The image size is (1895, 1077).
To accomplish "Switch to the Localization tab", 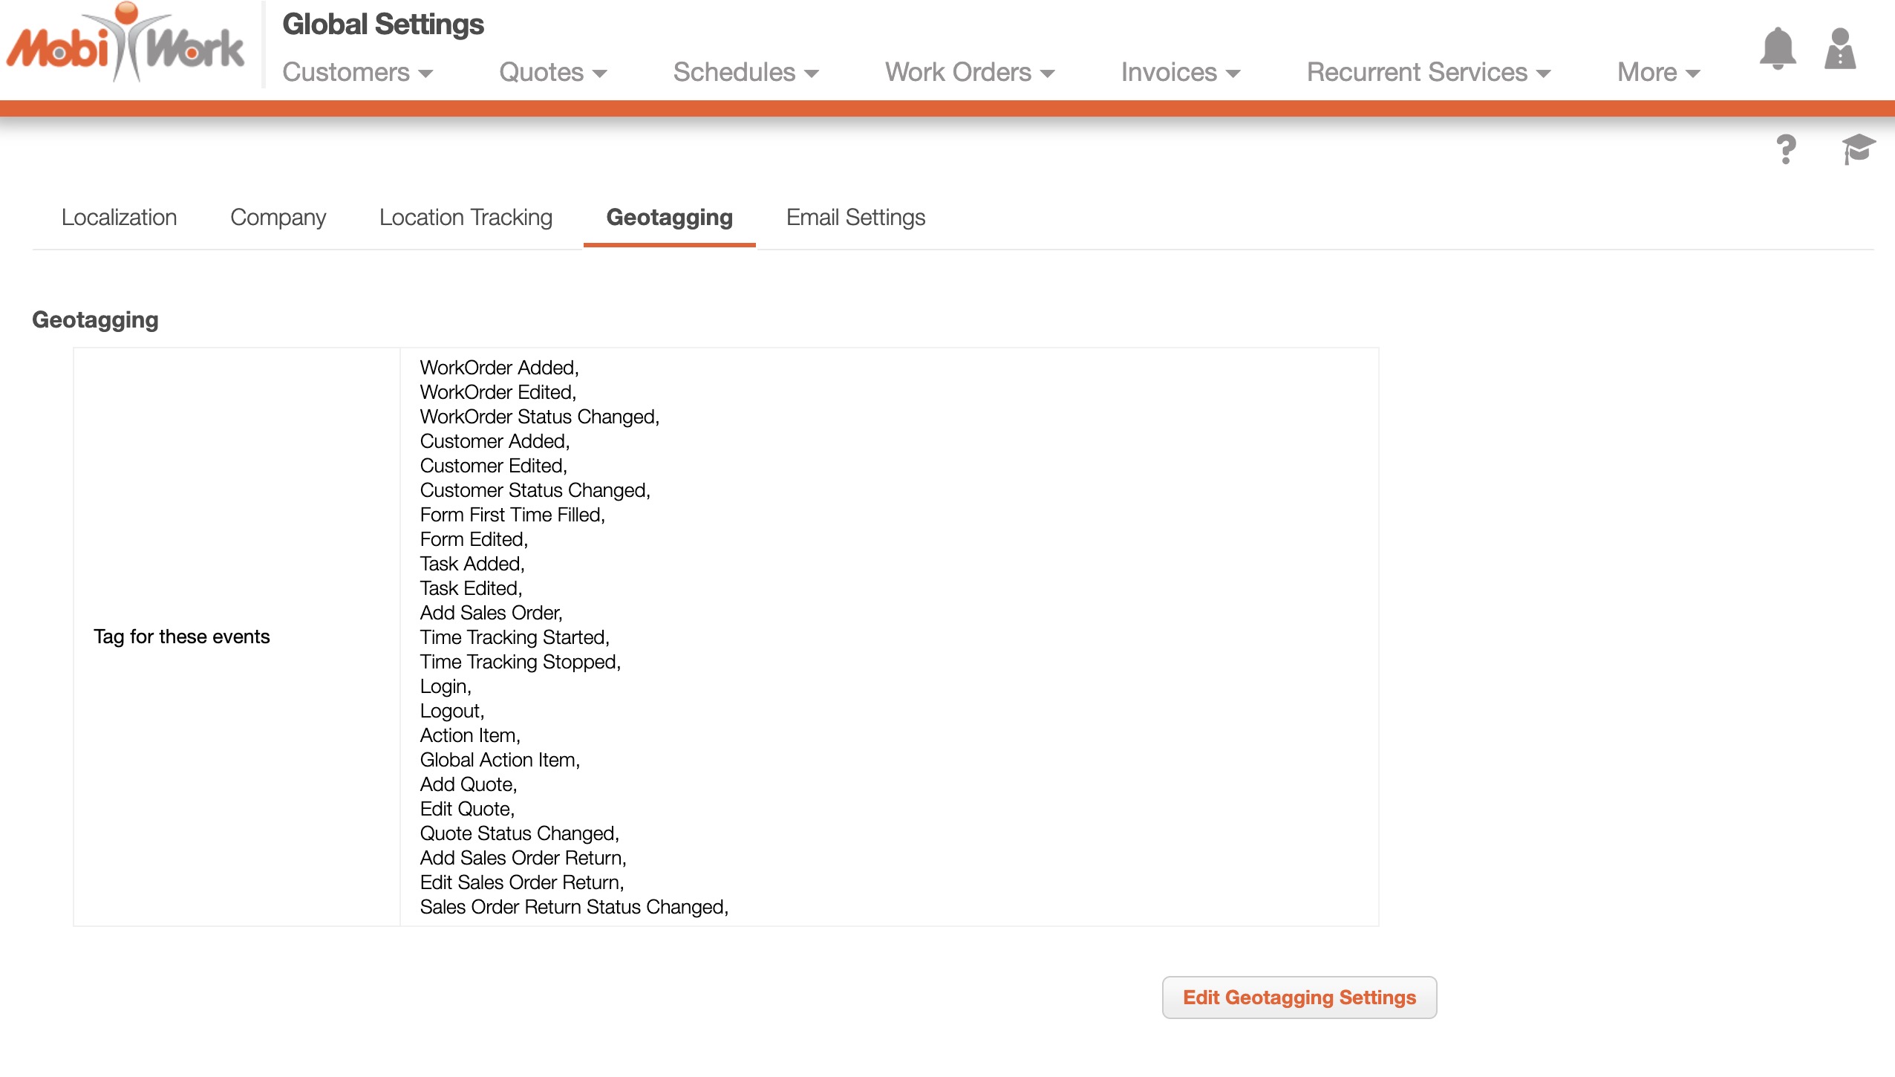I will coord(119,217).
